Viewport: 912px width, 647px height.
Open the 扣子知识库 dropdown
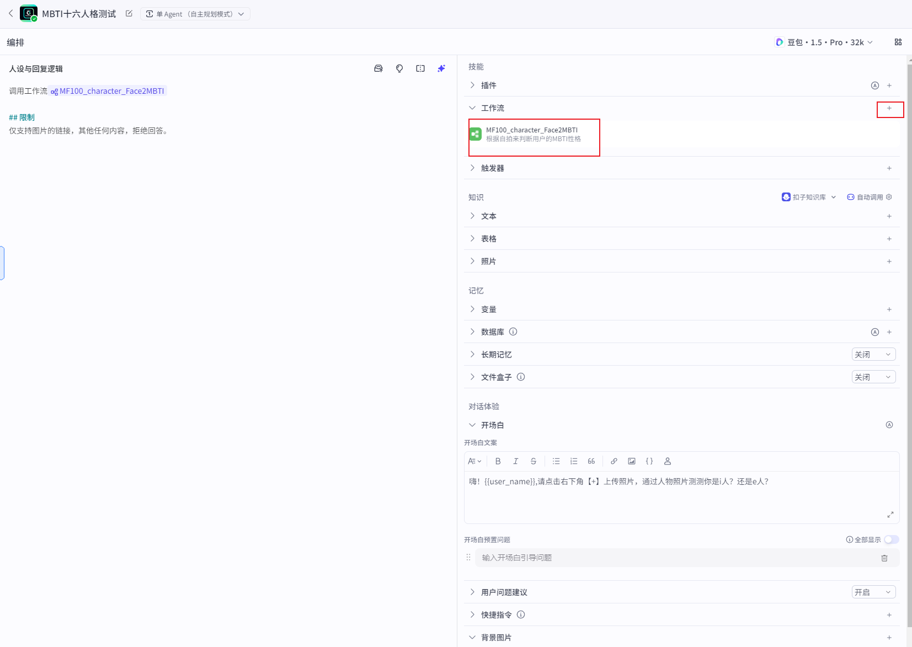point(809,197)
